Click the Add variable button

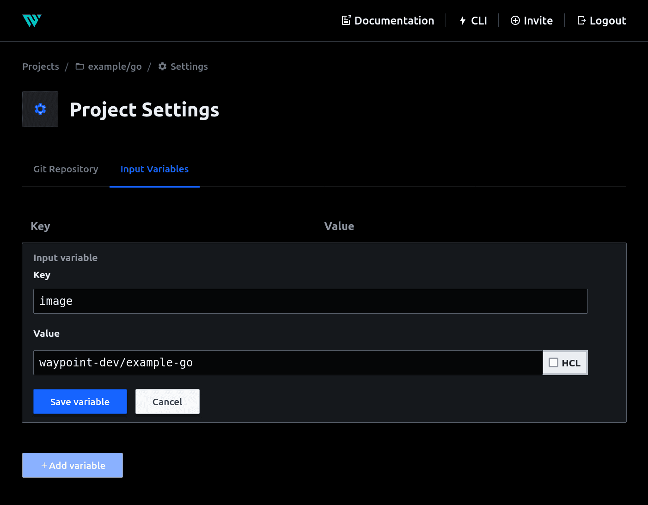tap(73, 465)
